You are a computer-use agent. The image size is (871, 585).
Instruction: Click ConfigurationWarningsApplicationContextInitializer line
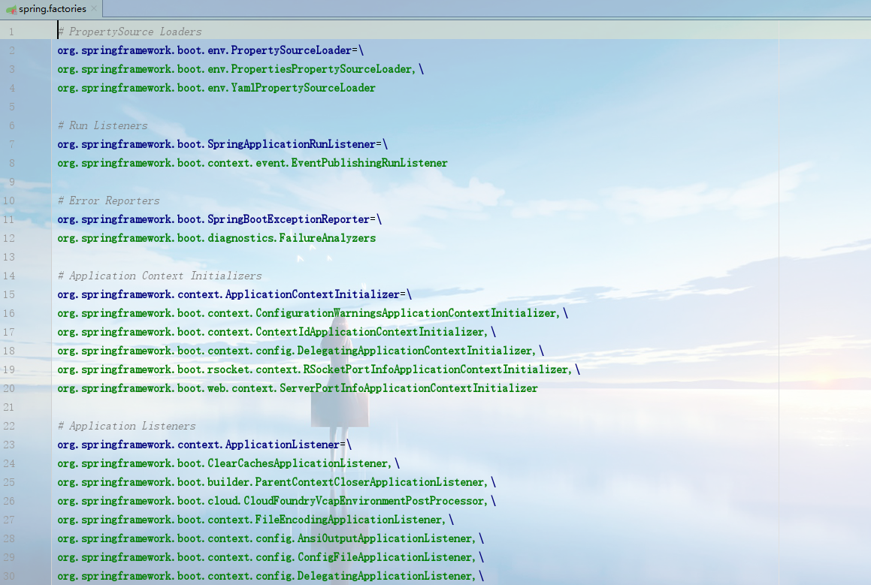pos(313,314)
